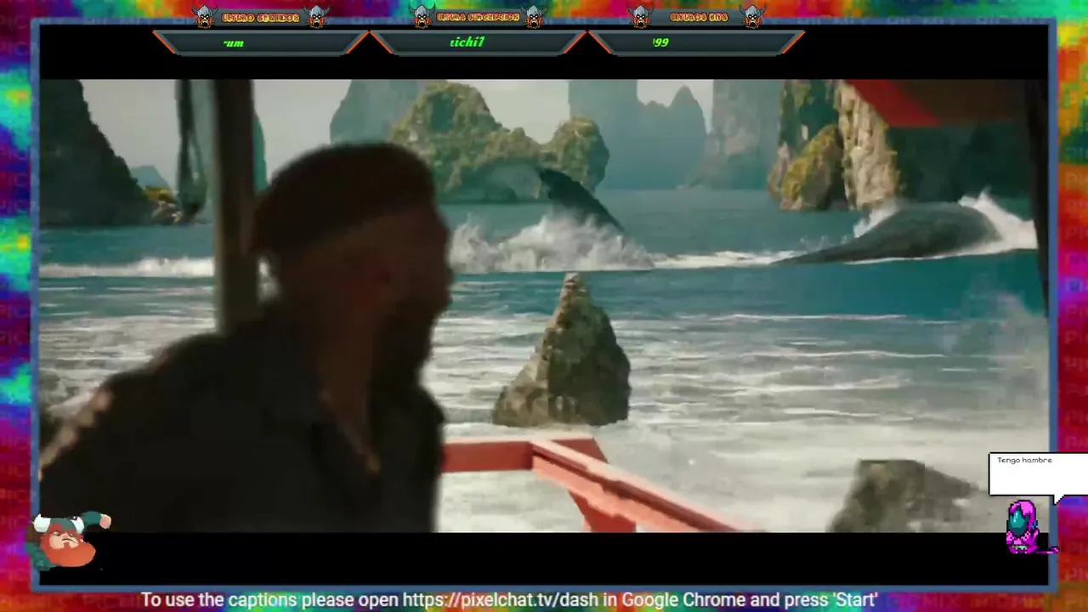Viewport: 1088px width, 612px height.
Task: Select the third overlay header label
Action: pos(699,17)
